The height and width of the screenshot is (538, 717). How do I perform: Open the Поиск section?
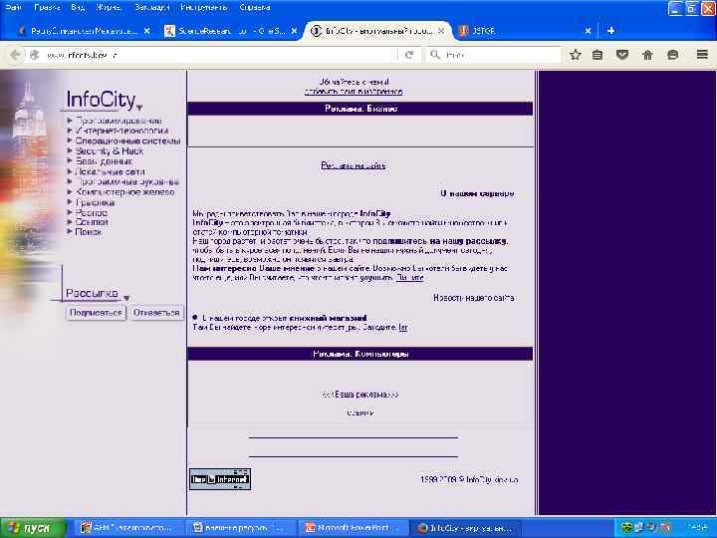(x=89, y=232)
